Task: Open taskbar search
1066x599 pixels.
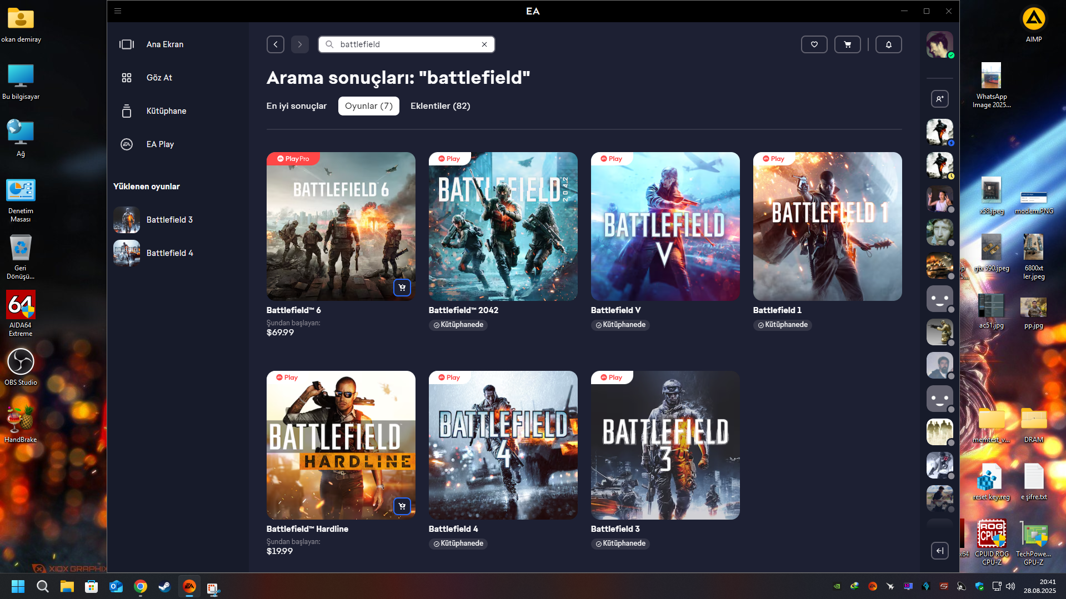Action: click(x=43, y=586)
